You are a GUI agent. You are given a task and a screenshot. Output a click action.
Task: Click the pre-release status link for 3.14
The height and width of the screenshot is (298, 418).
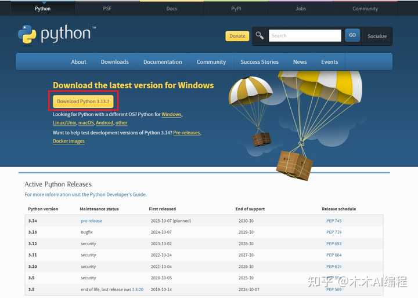[91, 221]
